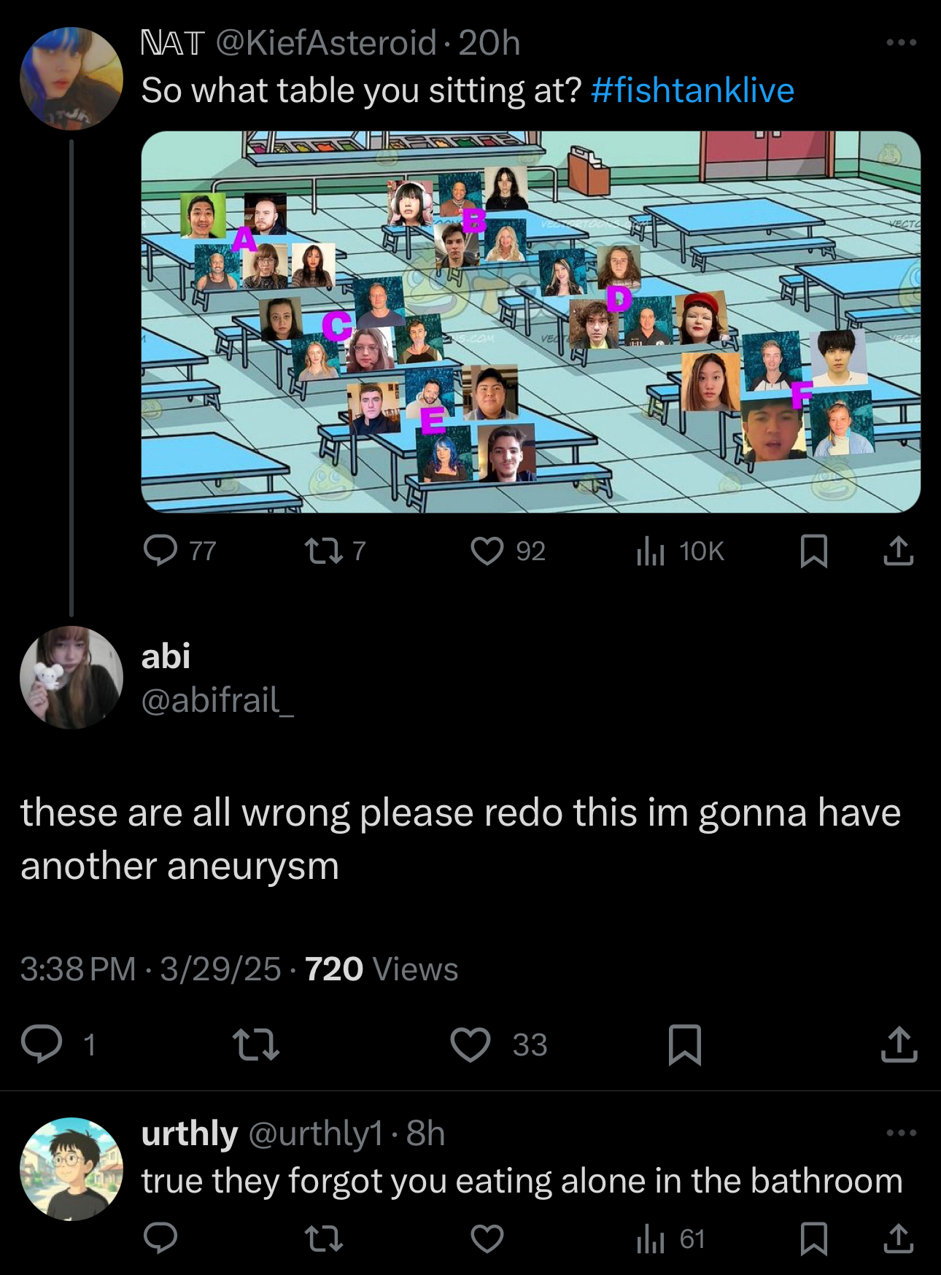Open abi's profile picture
Screen dimensions: 941x1275
71,677
